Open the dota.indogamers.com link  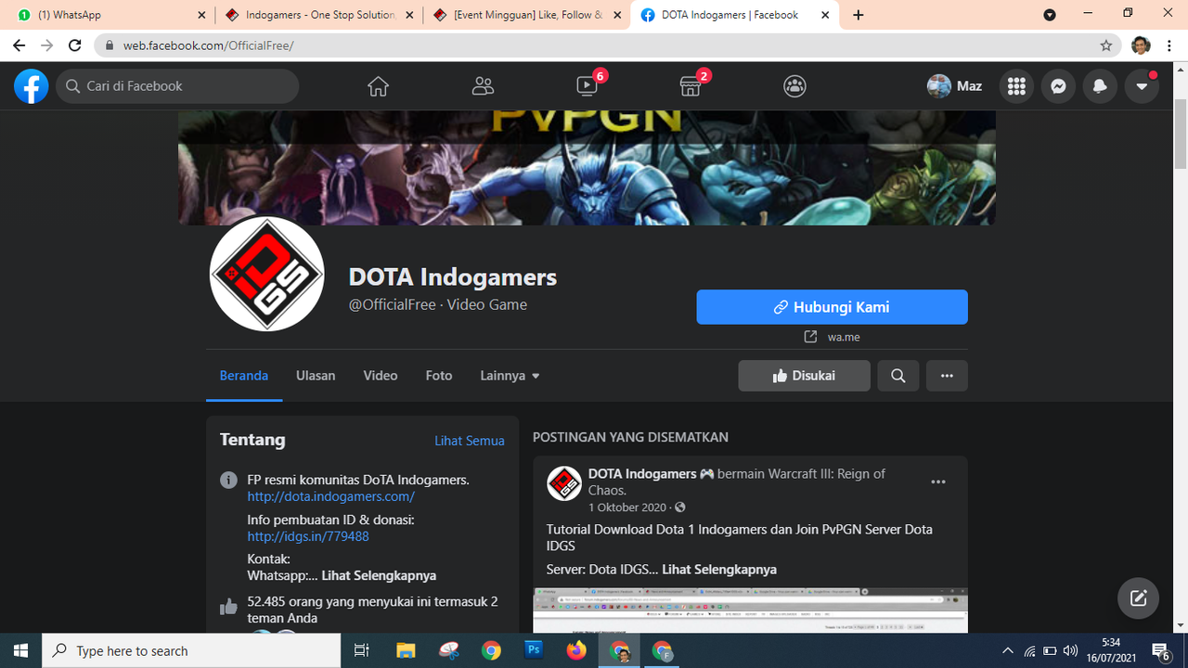(x=330, y=496)
